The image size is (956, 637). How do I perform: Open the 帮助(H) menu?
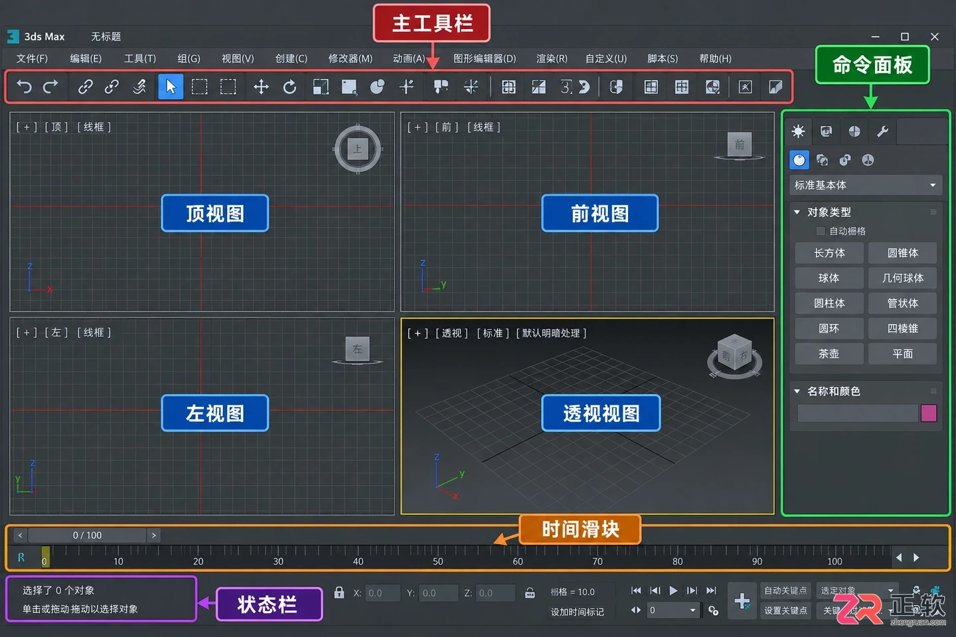[715, 58]
